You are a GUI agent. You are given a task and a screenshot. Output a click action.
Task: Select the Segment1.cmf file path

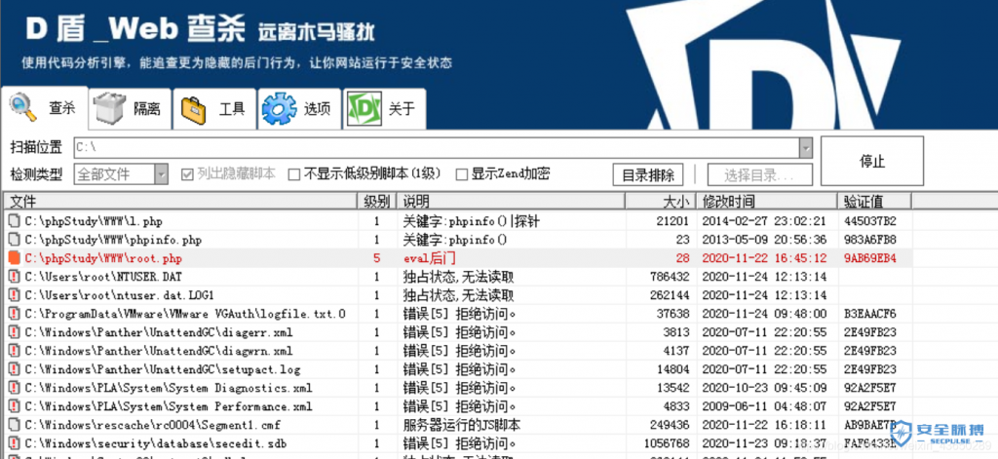click(x=153, y=425)
